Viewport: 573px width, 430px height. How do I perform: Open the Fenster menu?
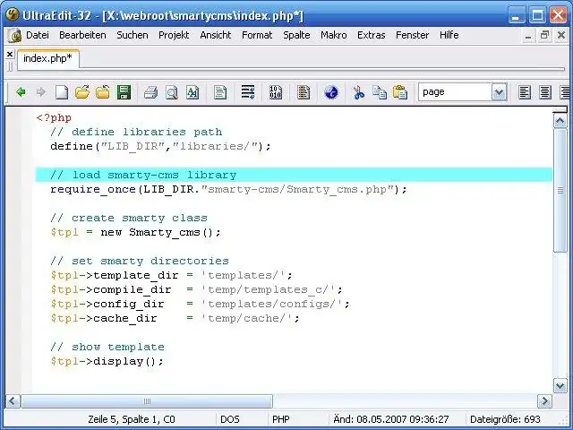coord(412,35)
